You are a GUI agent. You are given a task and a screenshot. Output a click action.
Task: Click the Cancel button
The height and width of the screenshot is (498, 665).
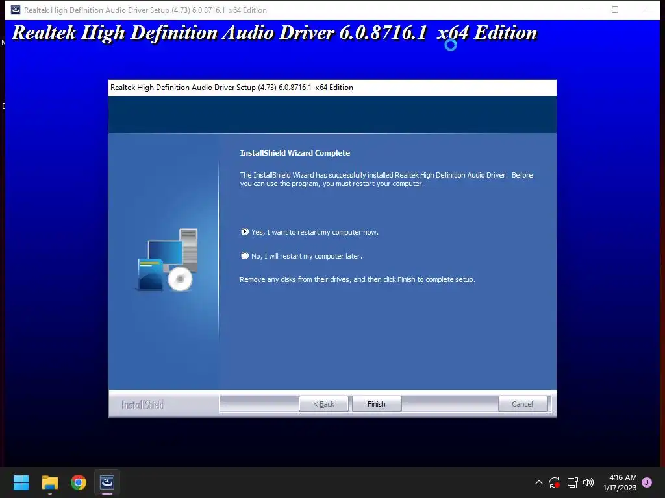522,404
